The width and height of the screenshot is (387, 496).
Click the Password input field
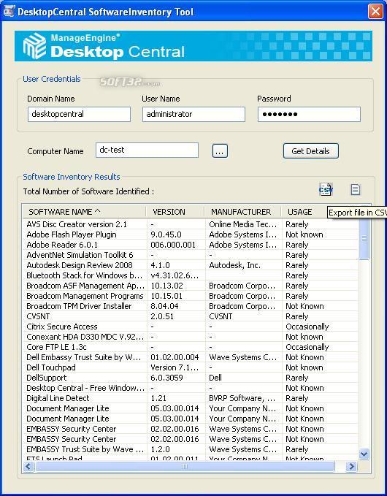coord(309,114)
